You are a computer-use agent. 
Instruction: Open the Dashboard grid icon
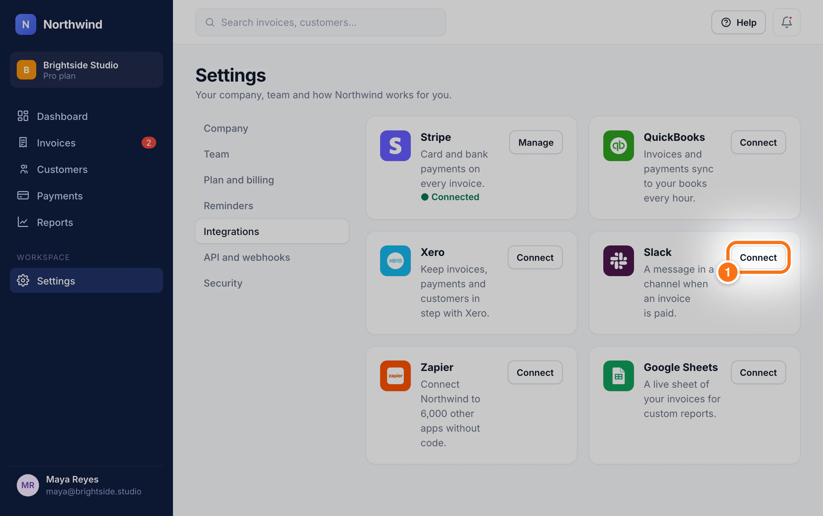point(23,116)
